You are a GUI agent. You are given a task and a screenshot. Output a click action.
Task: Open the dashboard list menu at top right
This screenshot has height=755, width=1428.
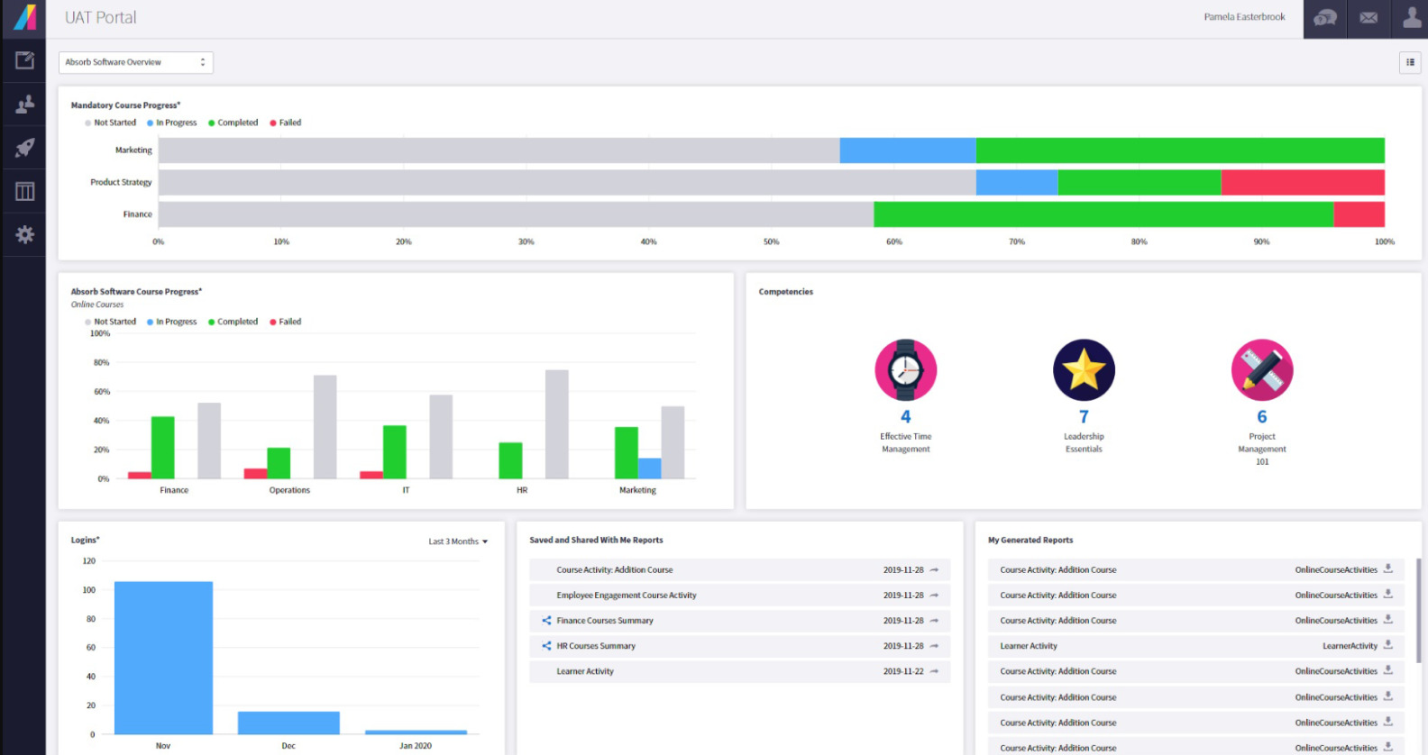(x=1410, y=62)
